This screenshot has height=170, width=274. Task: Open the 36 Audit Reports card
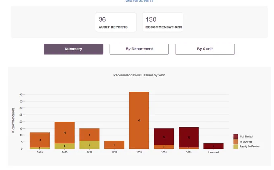[x=116, y=22]
